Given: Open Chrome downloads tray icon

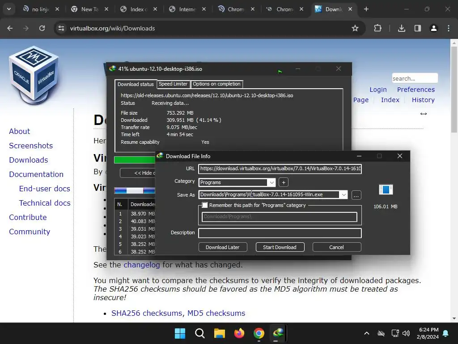Looking at the screenshot, I should [x=402, y=28].
